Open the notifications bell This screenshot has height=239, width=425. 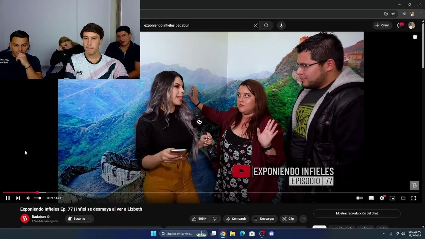pyautogui.click(x=399, y=26)
